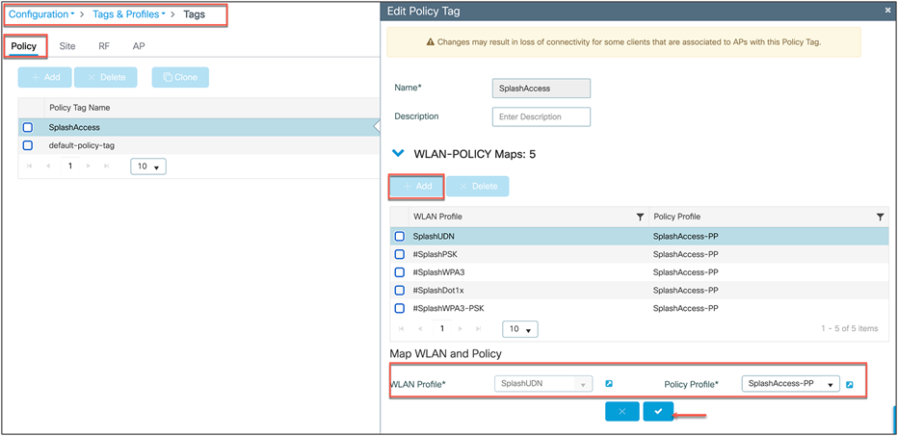Click the Name field showing SplashAccess
Screen dimensions: 898x436
(541, 89)
